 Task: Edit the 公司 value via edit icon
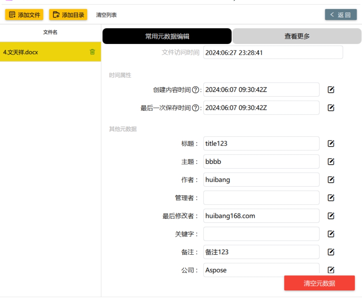click(x=331, y=270)
